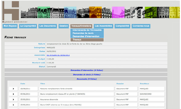Select Intervenants de l'immeuble submenu entry

(x=87, y=30)
